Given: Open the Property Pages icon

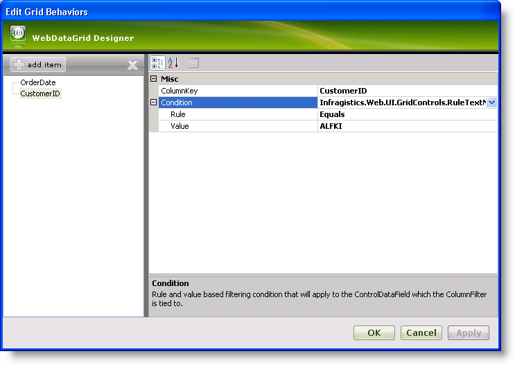Looking at the screenshot, I should [193, 63].
